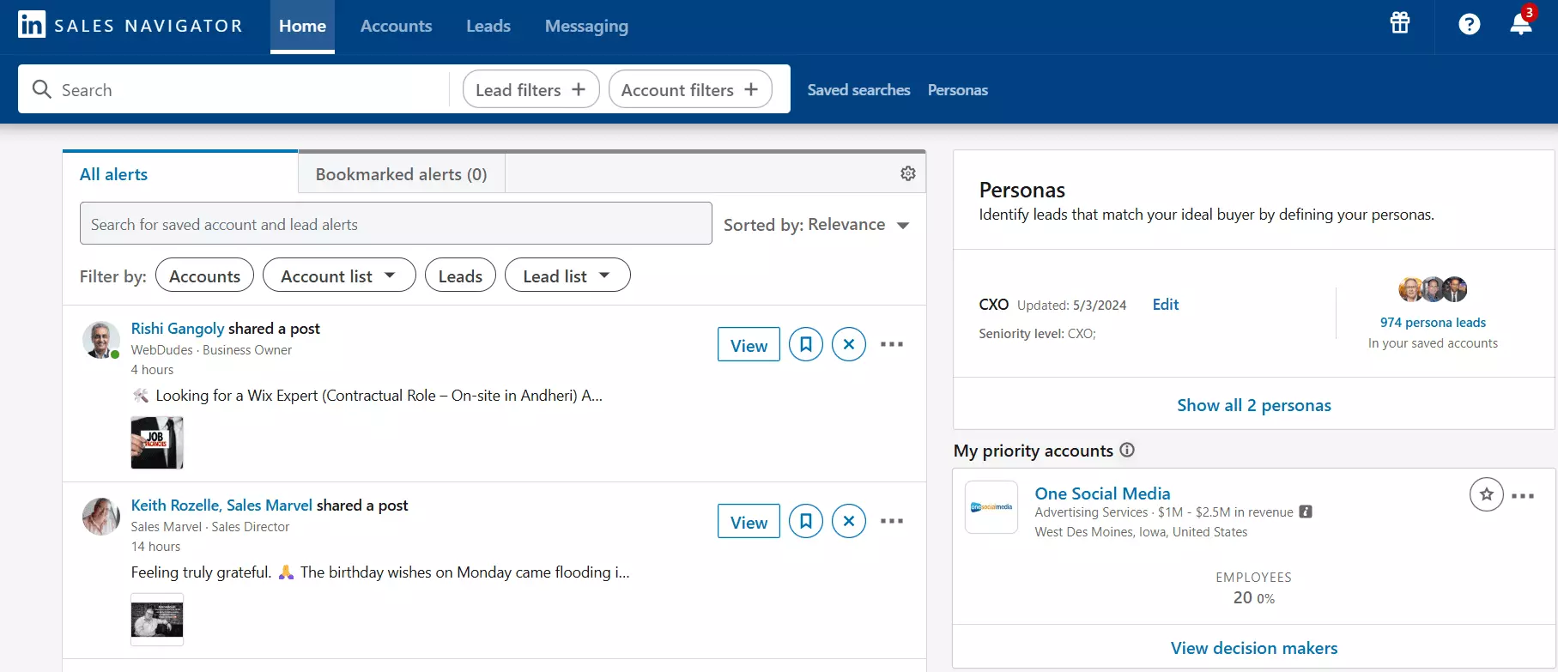Switch to Bookmarked alerts tab
Viewport: 1558px width, 672px height.
tap(401, 173)
